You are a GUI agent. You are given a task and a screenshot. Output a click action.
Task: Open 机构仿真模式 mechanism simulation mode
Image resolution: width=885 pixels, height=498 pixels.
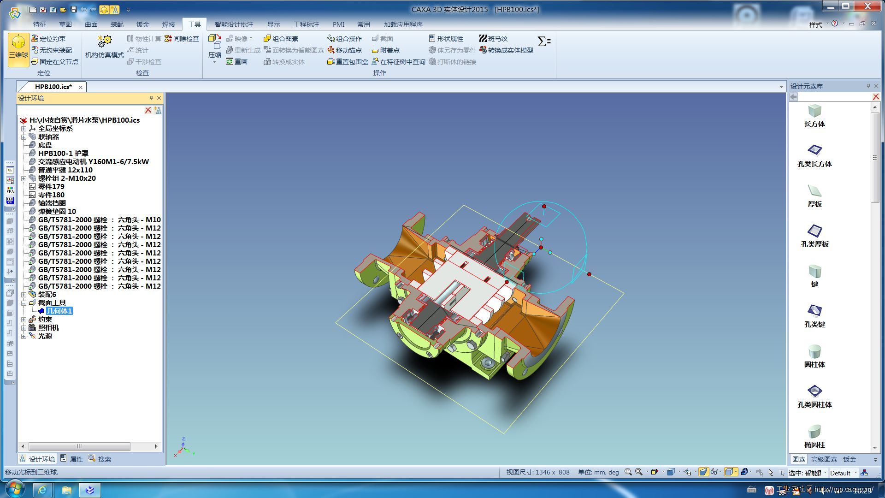click(x=105, y=47)
